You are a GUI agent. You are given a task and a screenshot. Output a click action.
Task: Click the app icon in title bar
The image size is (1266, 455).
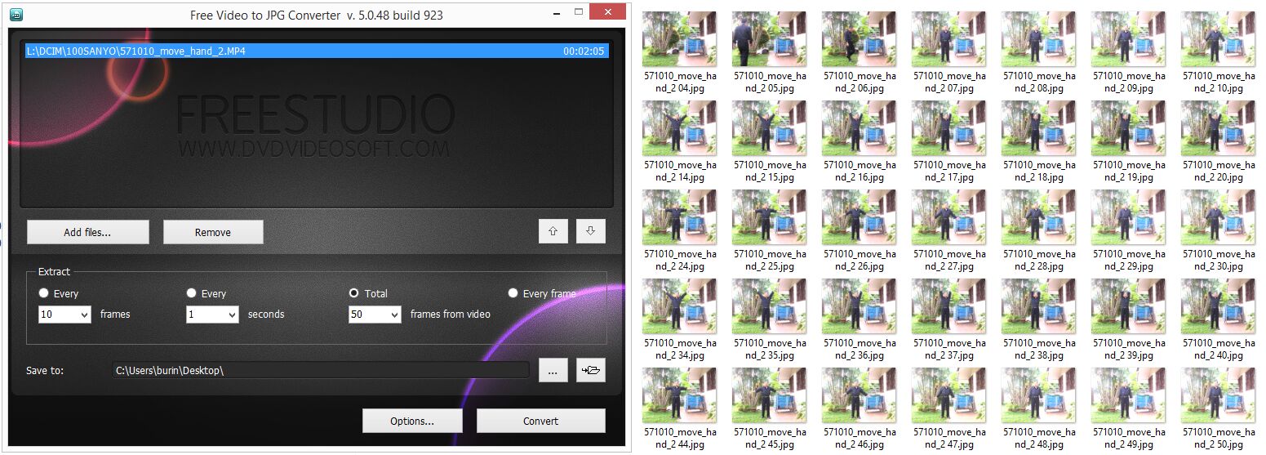tap(15, 14)
